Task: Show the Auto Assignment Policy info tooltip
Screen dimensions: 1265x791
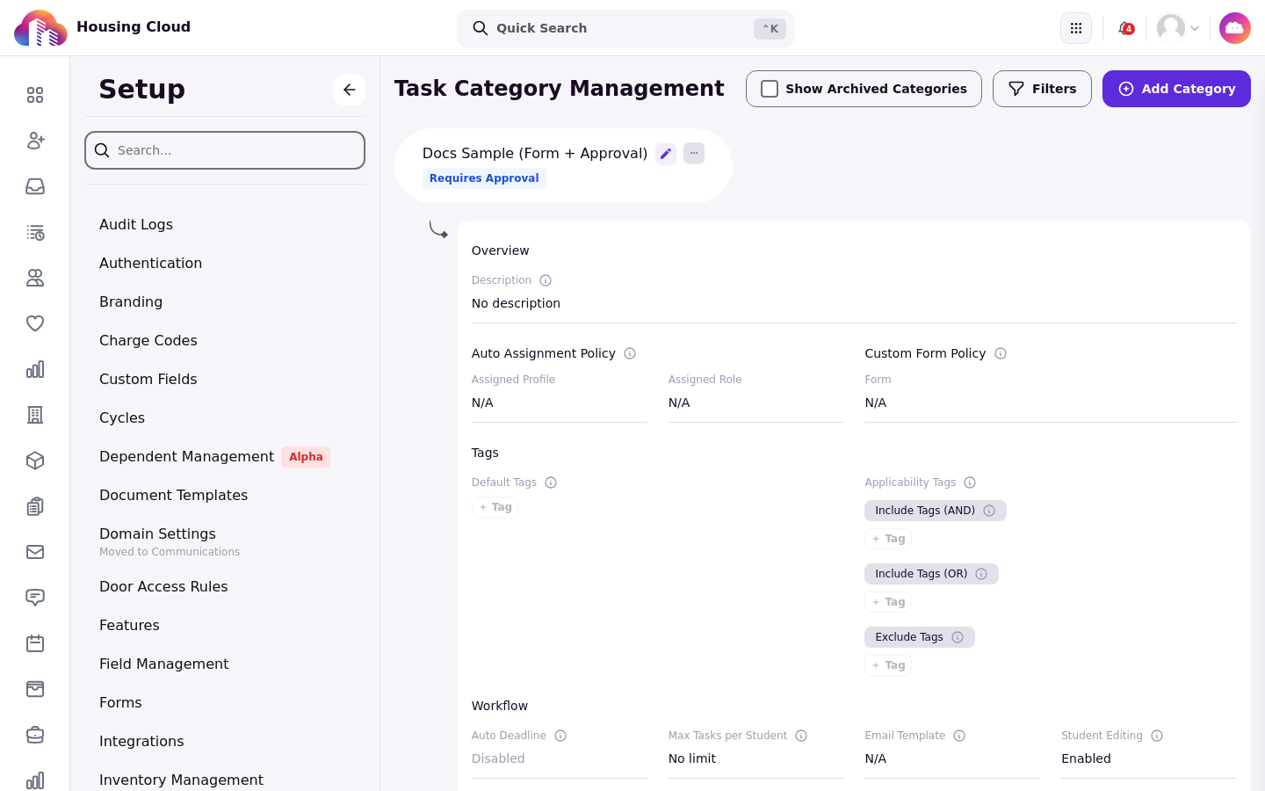Action: click(630, 353)
